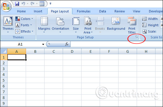Open the Print Area menu

point(88,25)
